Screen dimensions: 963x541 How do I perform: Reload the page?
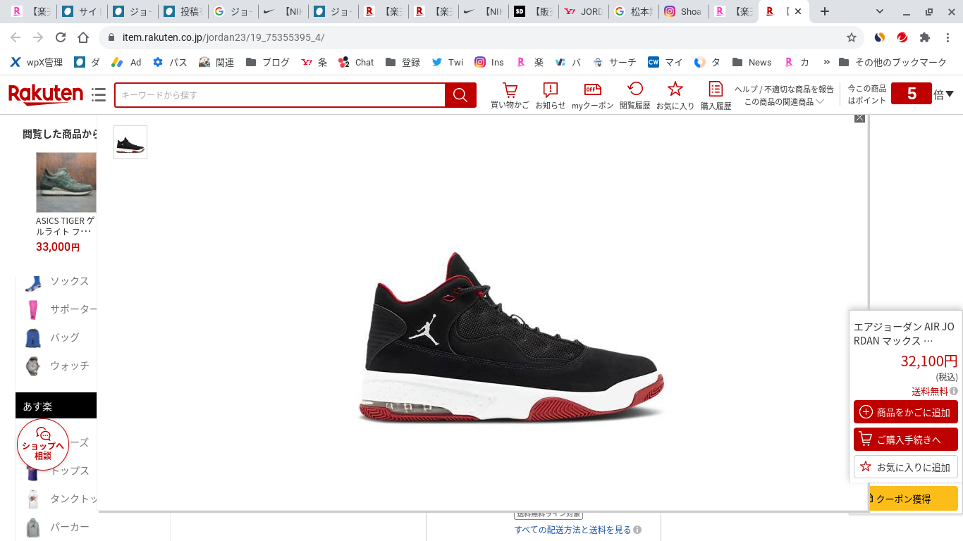click(x=61, y=37)
